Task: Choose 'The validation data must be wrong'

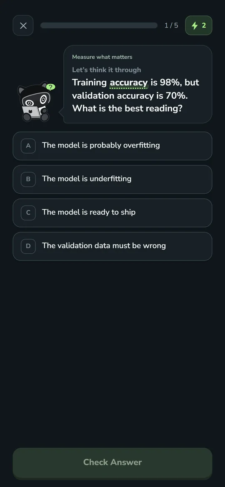Action: [x=112, y=247]
